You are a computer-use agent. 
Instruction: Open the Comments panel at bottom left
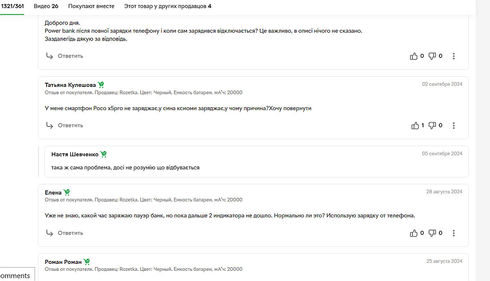click(16, 276)
